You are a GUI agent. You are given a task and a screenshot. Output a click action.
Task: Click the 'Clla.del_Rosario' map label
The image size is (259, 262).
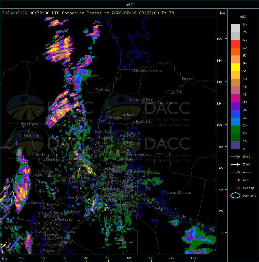[x=147, y=70]
